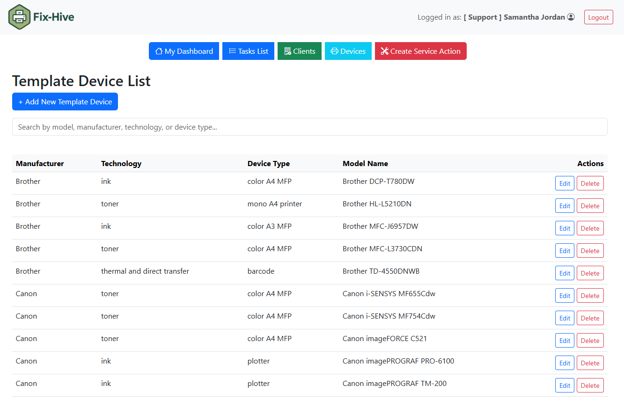624x400 pixels.
Task: Open My Dashboard from navigation
Action: pos(184,51)
